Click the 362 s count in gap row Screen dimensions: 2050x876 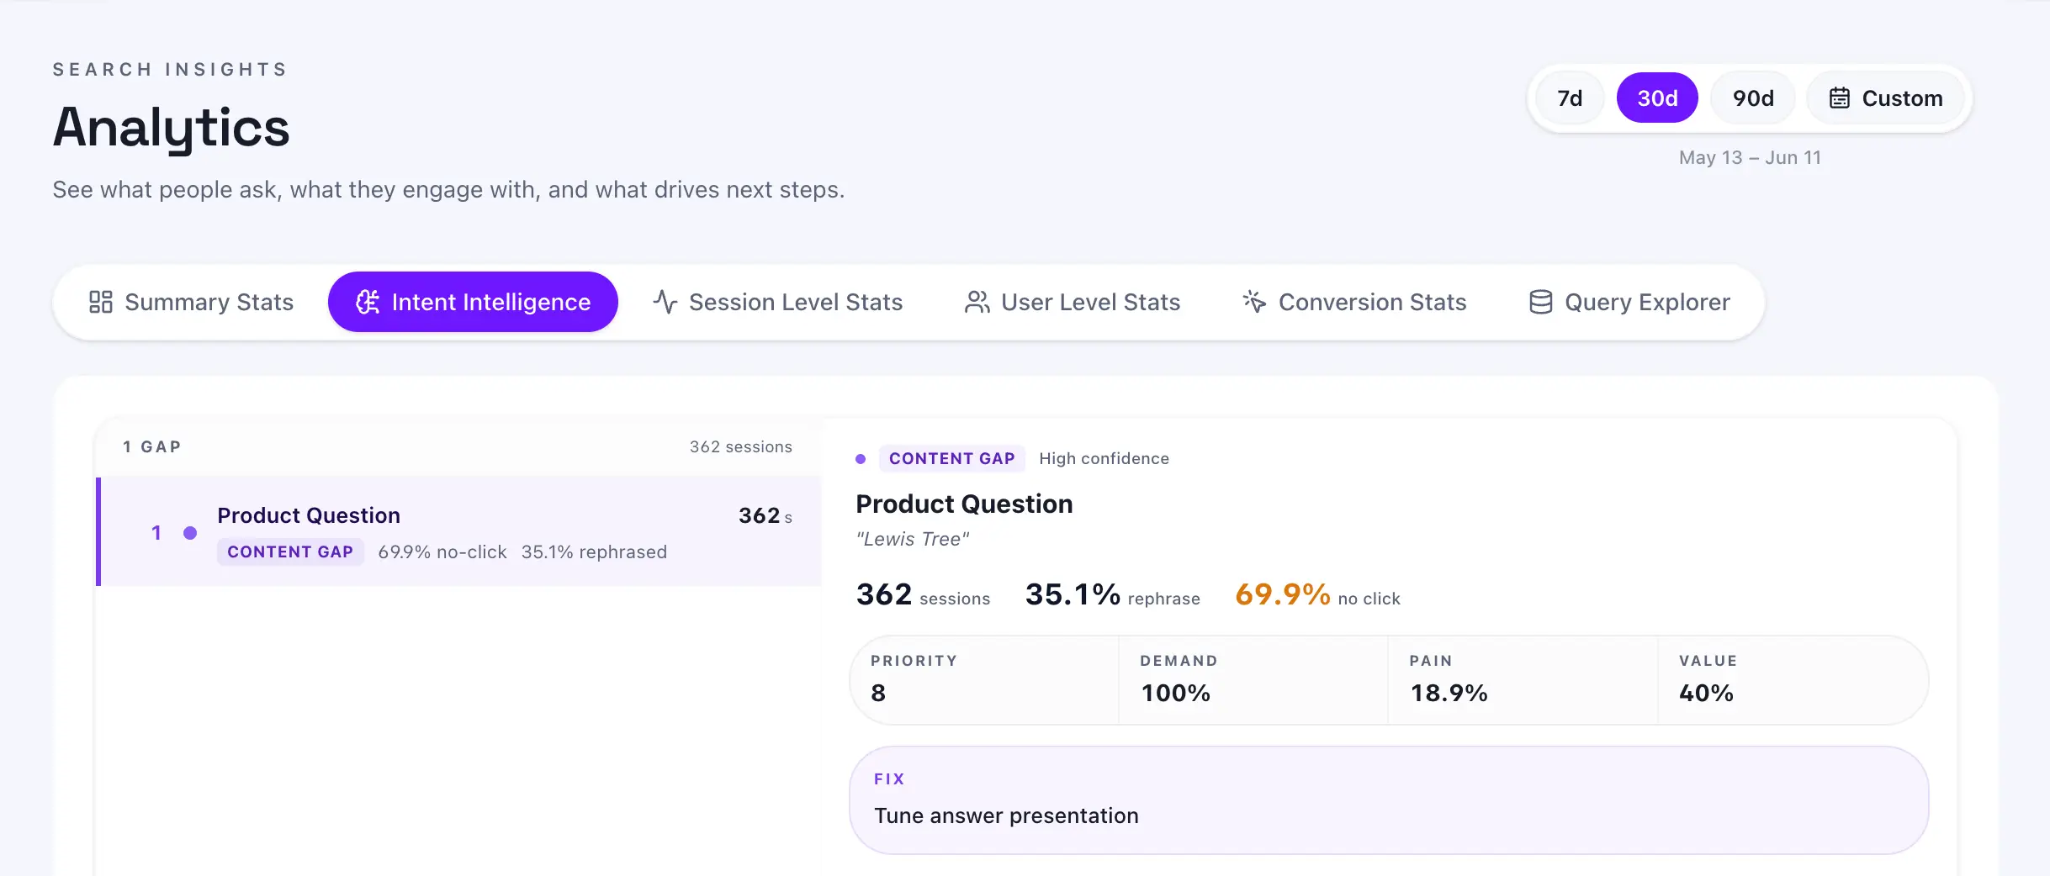(x=765, y=515)
